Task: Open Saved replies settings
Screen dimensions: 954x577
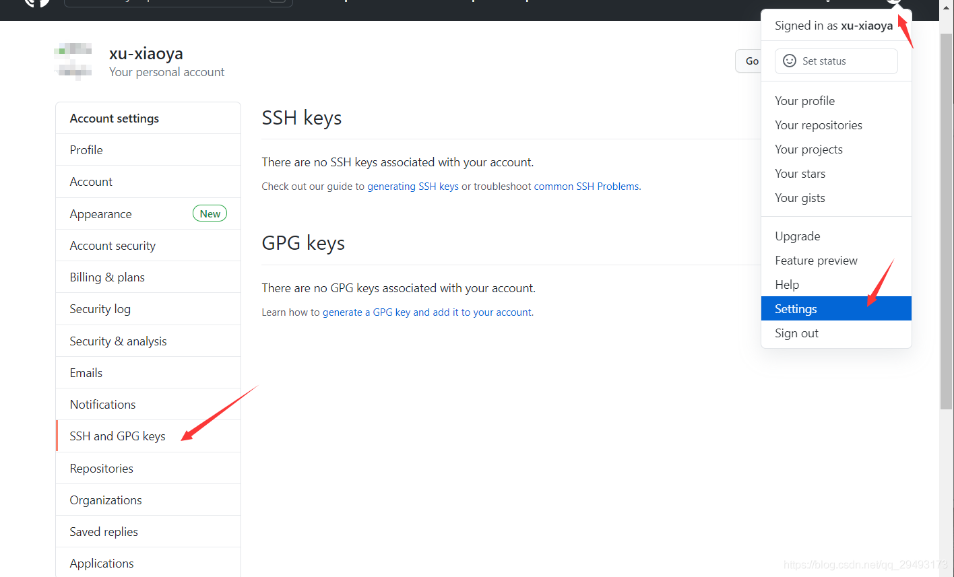Action: 148,531
